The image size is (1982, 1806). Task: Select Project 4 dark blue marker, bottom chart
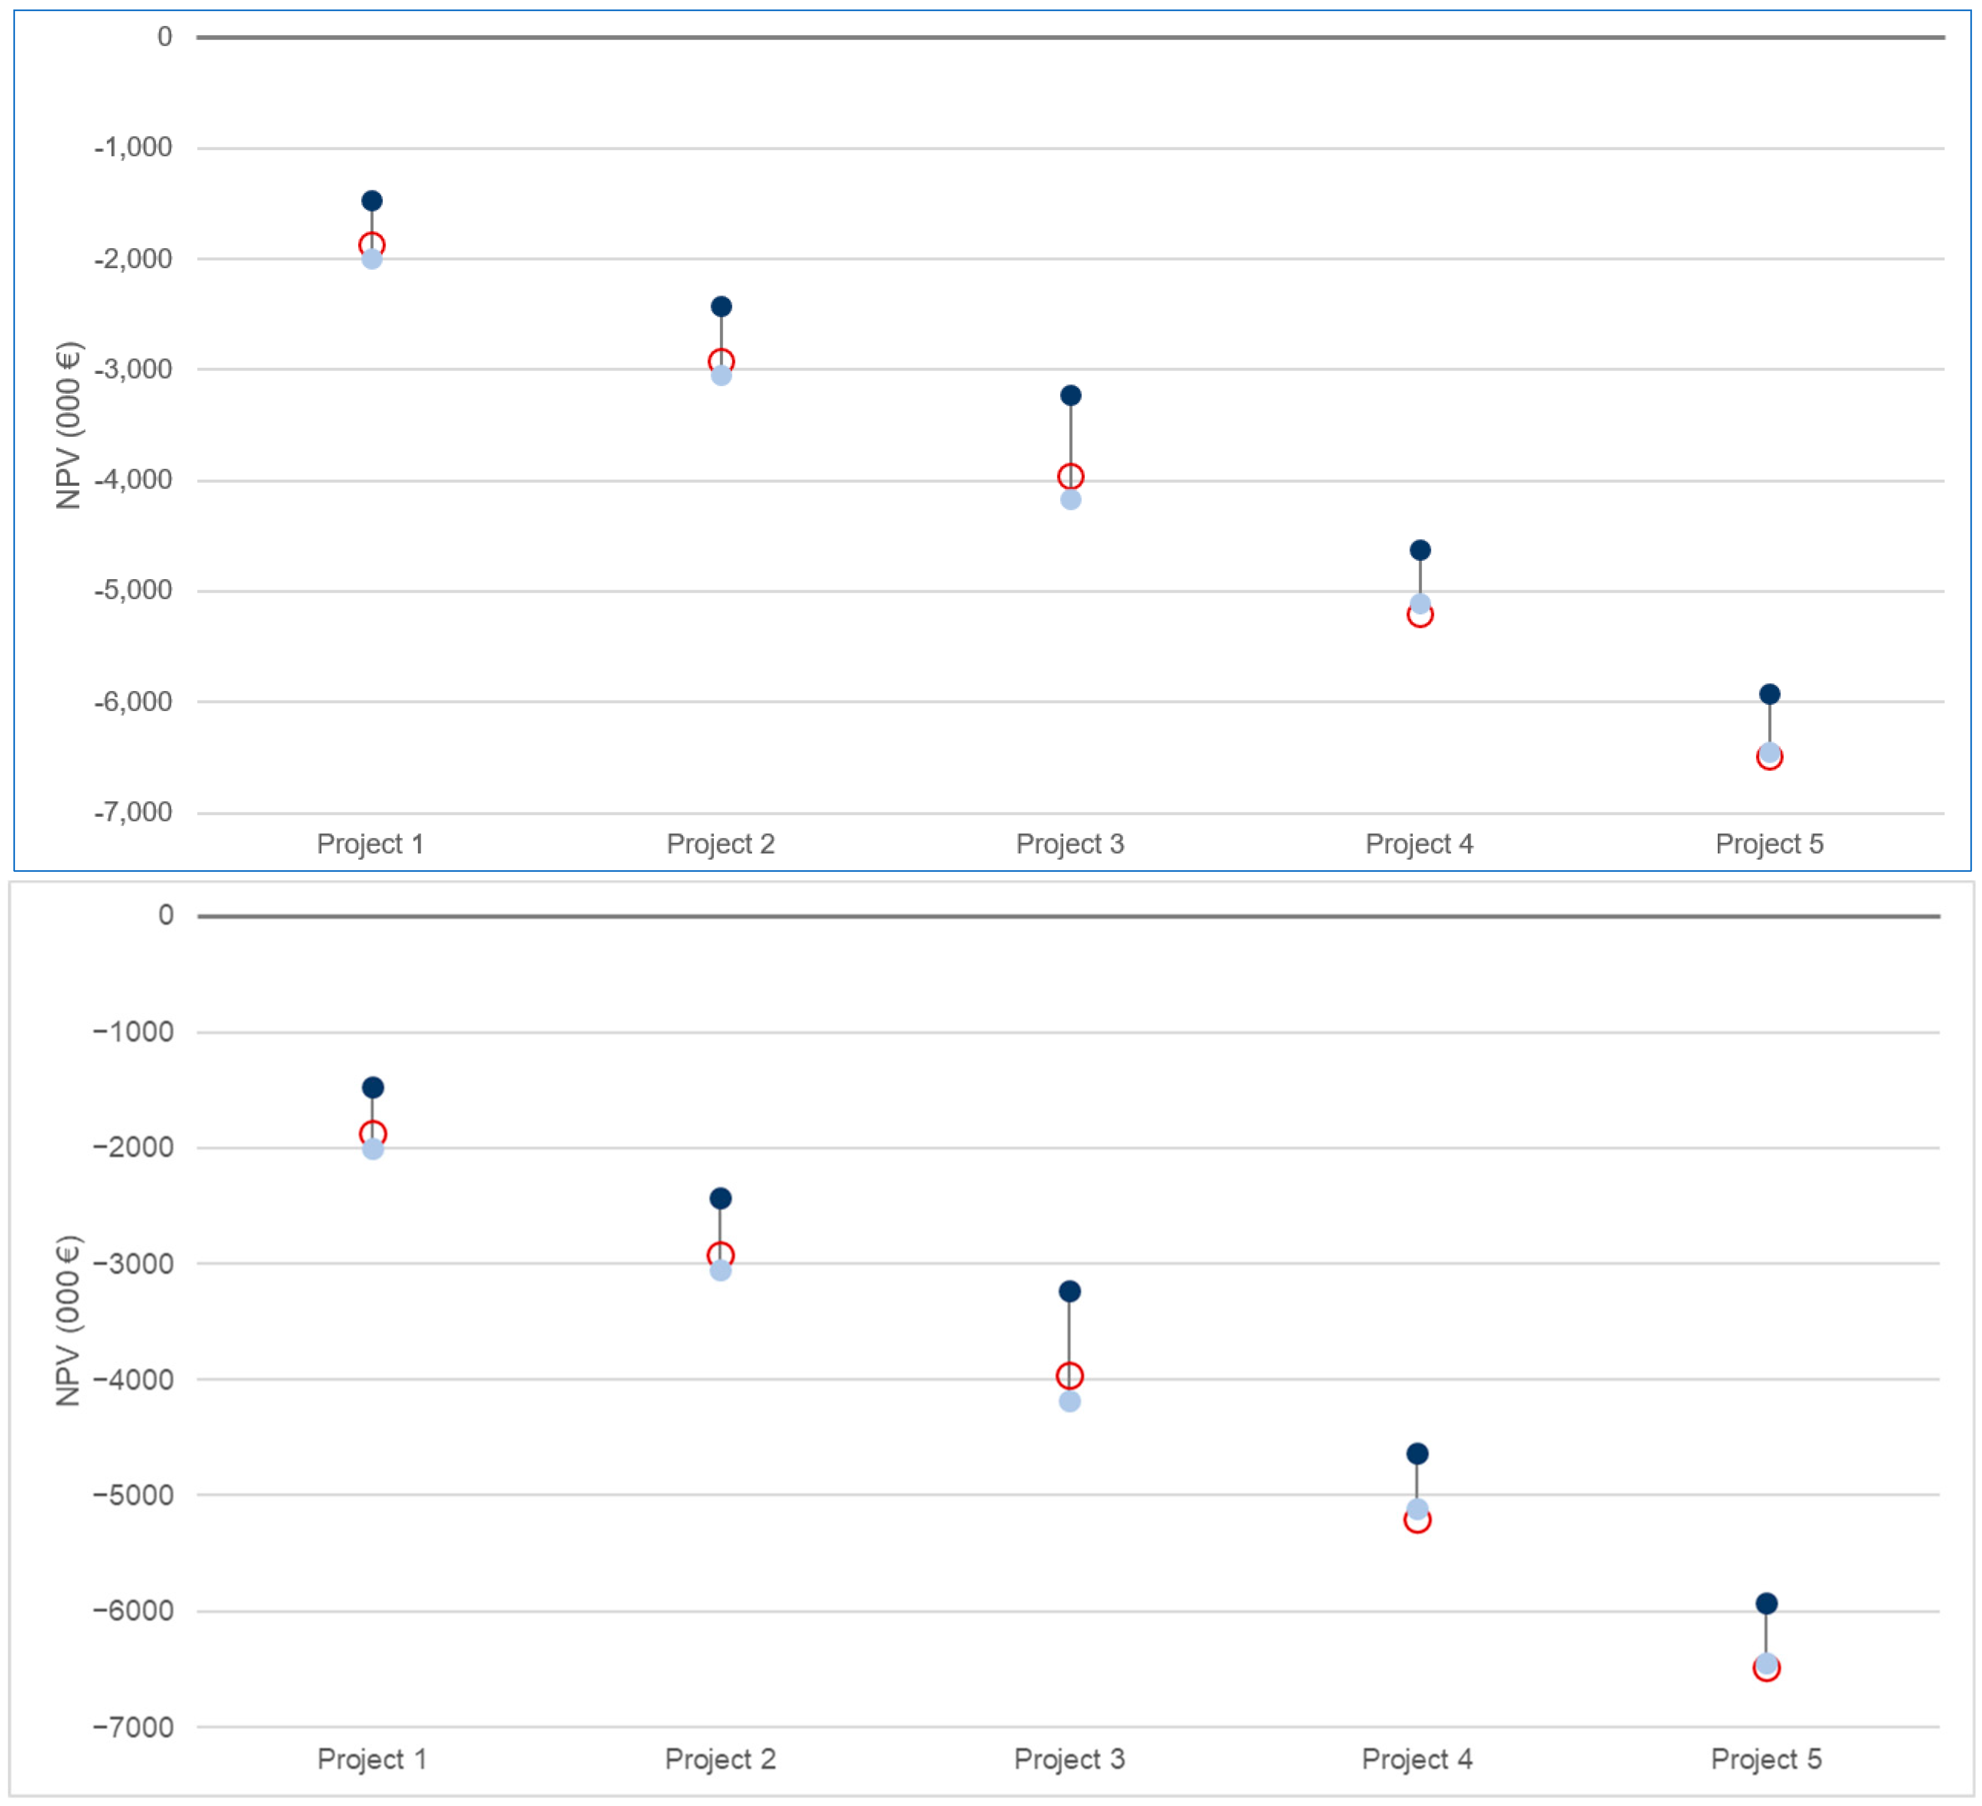[x=1418, y=1453]
